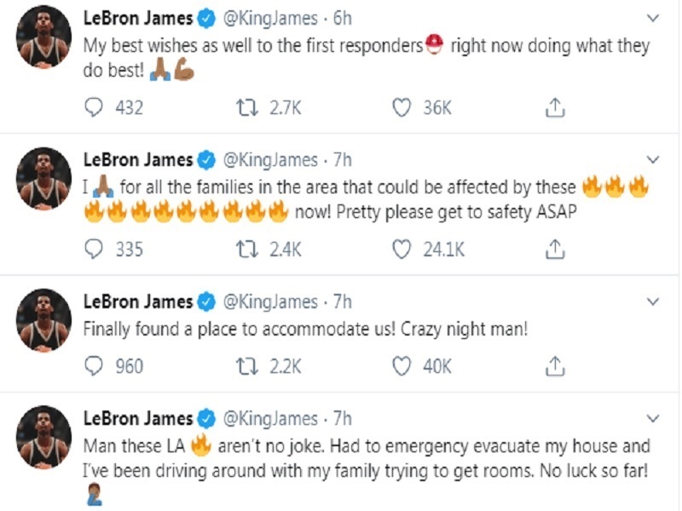This screenshot has height=511, width=682.
Task: Retweet the top tweet with 2.7K retweets
Action: point(246,105)
